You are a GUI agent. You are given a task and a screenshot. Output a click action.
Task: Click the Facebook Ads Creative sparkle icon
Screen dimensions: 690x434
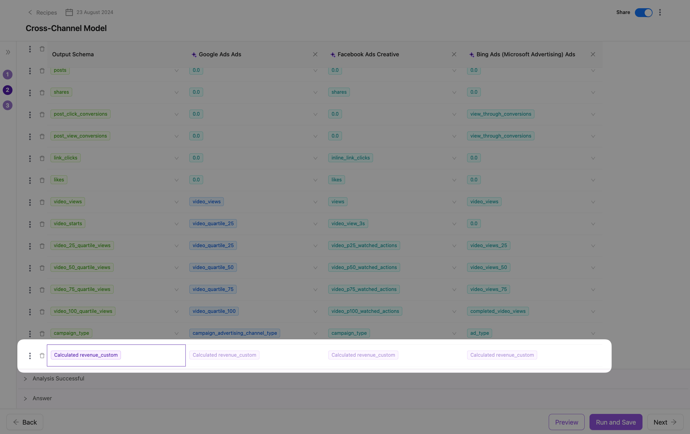click(x=333, y=55)
